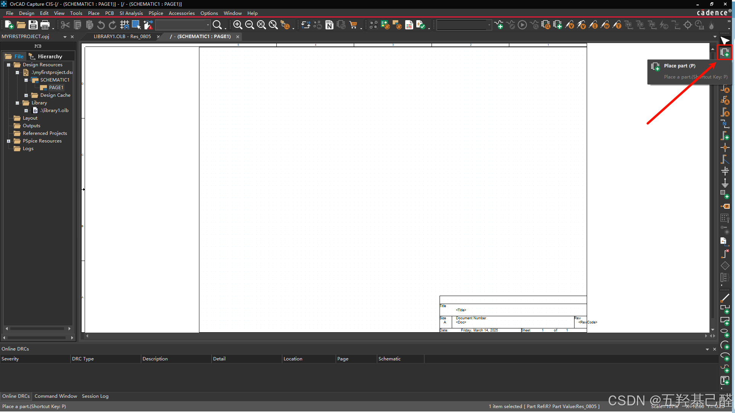Select PAGE1 in the project tree

(x=56, y=88)
